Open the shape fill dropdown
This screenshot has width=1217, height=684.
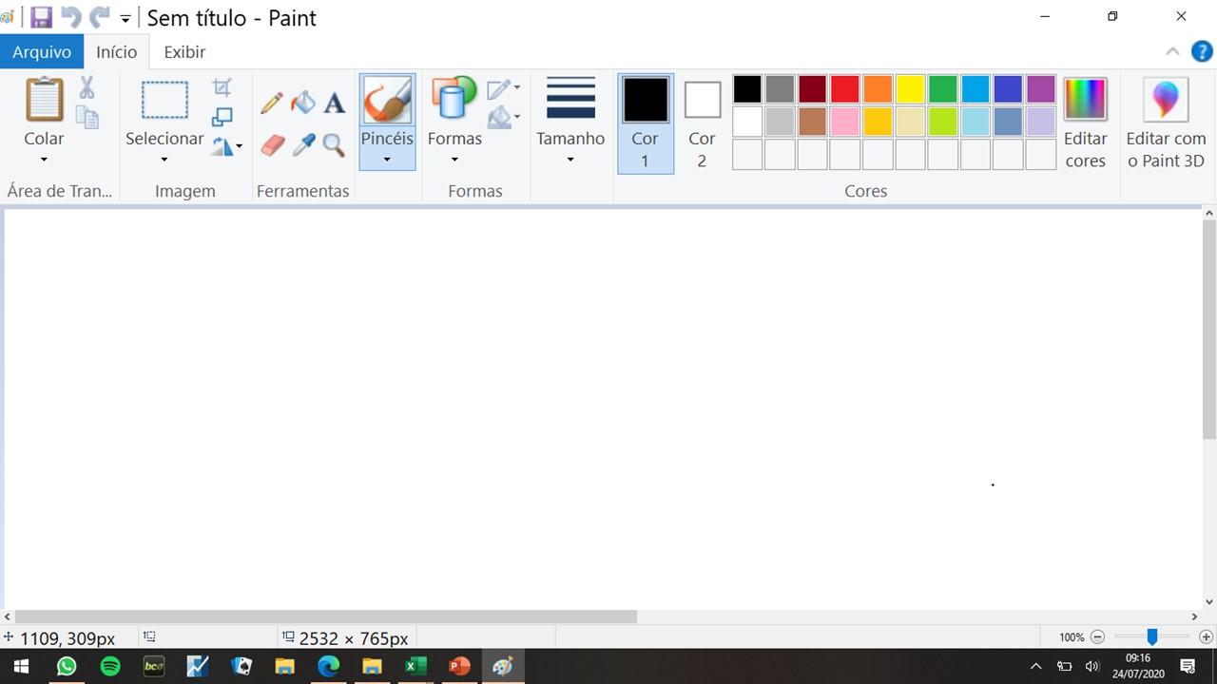pyautogui.click(x=504, y=118)
